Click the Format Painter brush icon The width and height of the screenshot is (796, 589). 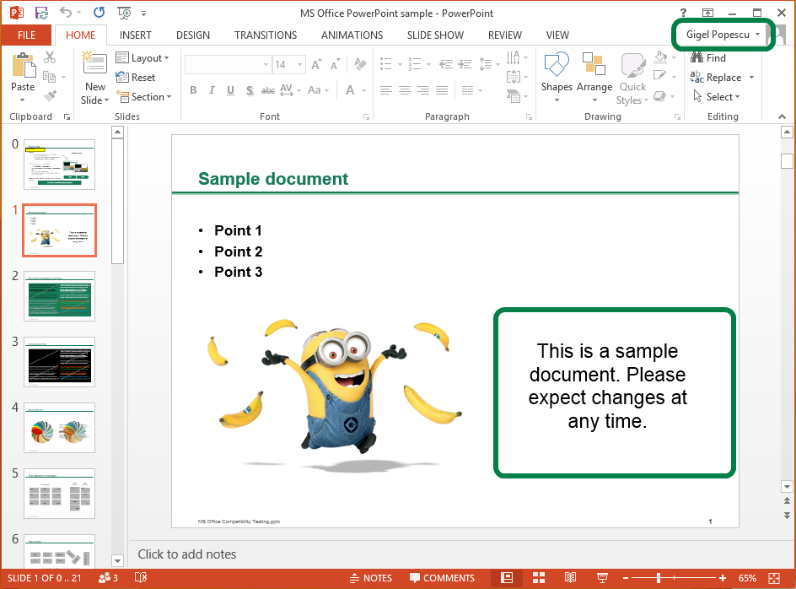[50, 95]
